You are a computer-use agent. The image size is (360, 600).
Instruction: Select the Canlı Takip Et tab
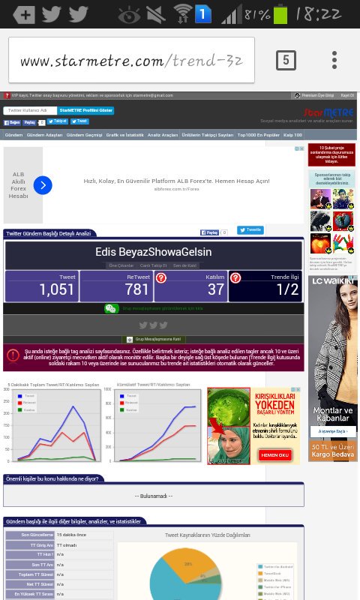[x=154, y=265]
